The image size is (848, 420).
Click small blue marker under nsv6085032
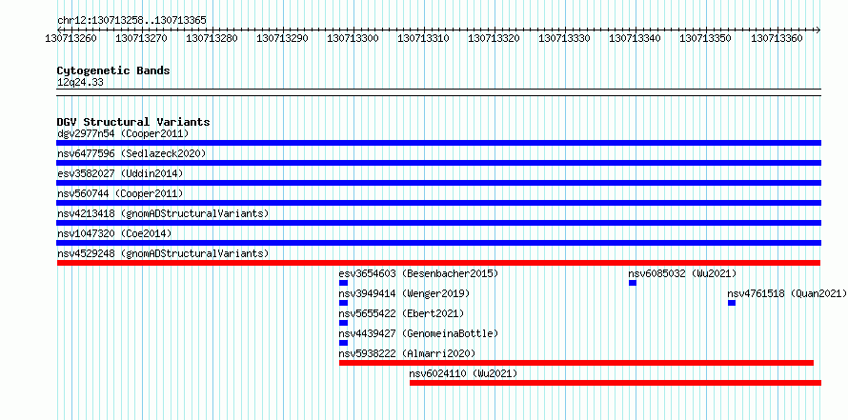(x=633, y=283)
